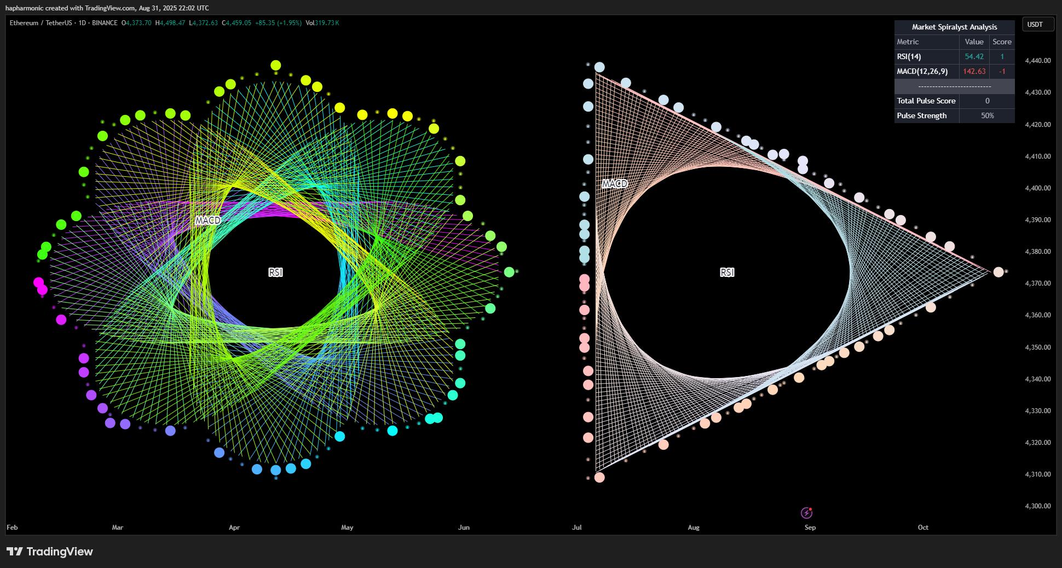The height and width of the screenshot is (568, 1062).
Task: Click the large yellow dot atop the spiral
Action: click(276, 66)
